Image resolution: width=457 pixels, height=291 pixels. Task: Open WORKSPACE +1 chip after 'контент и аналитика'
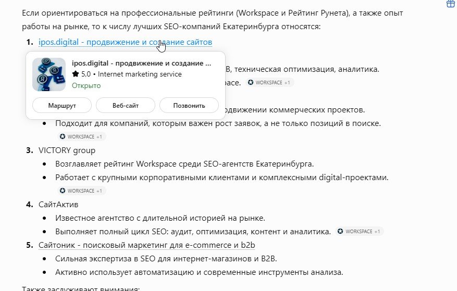[360, 231]
